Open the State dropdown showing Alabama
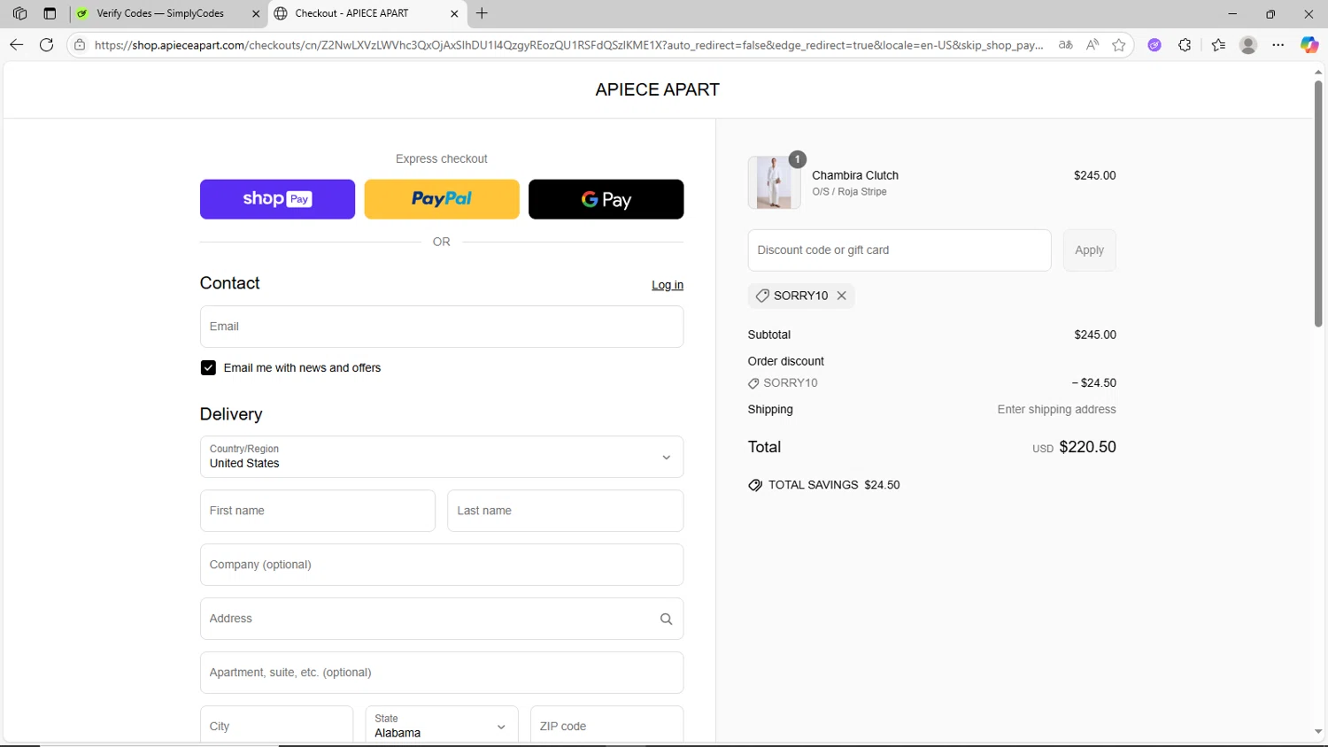Image resolution: width=1328 pixels, height=747 pixels. click(442, 726)
